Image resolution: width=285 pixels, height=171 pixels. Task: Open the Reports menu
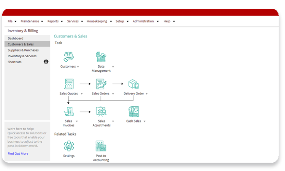(55, 21)
